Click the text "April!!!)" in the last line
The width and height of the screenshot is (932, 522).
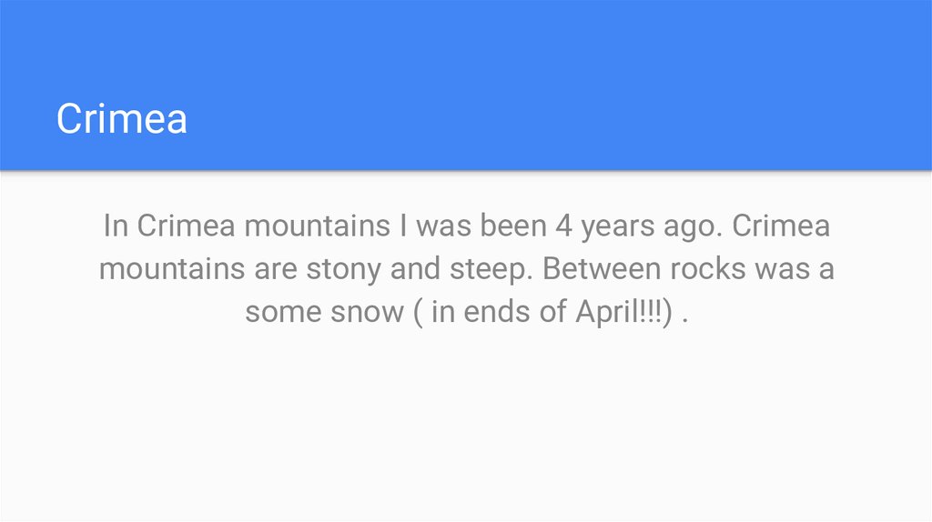coord(623,313)
